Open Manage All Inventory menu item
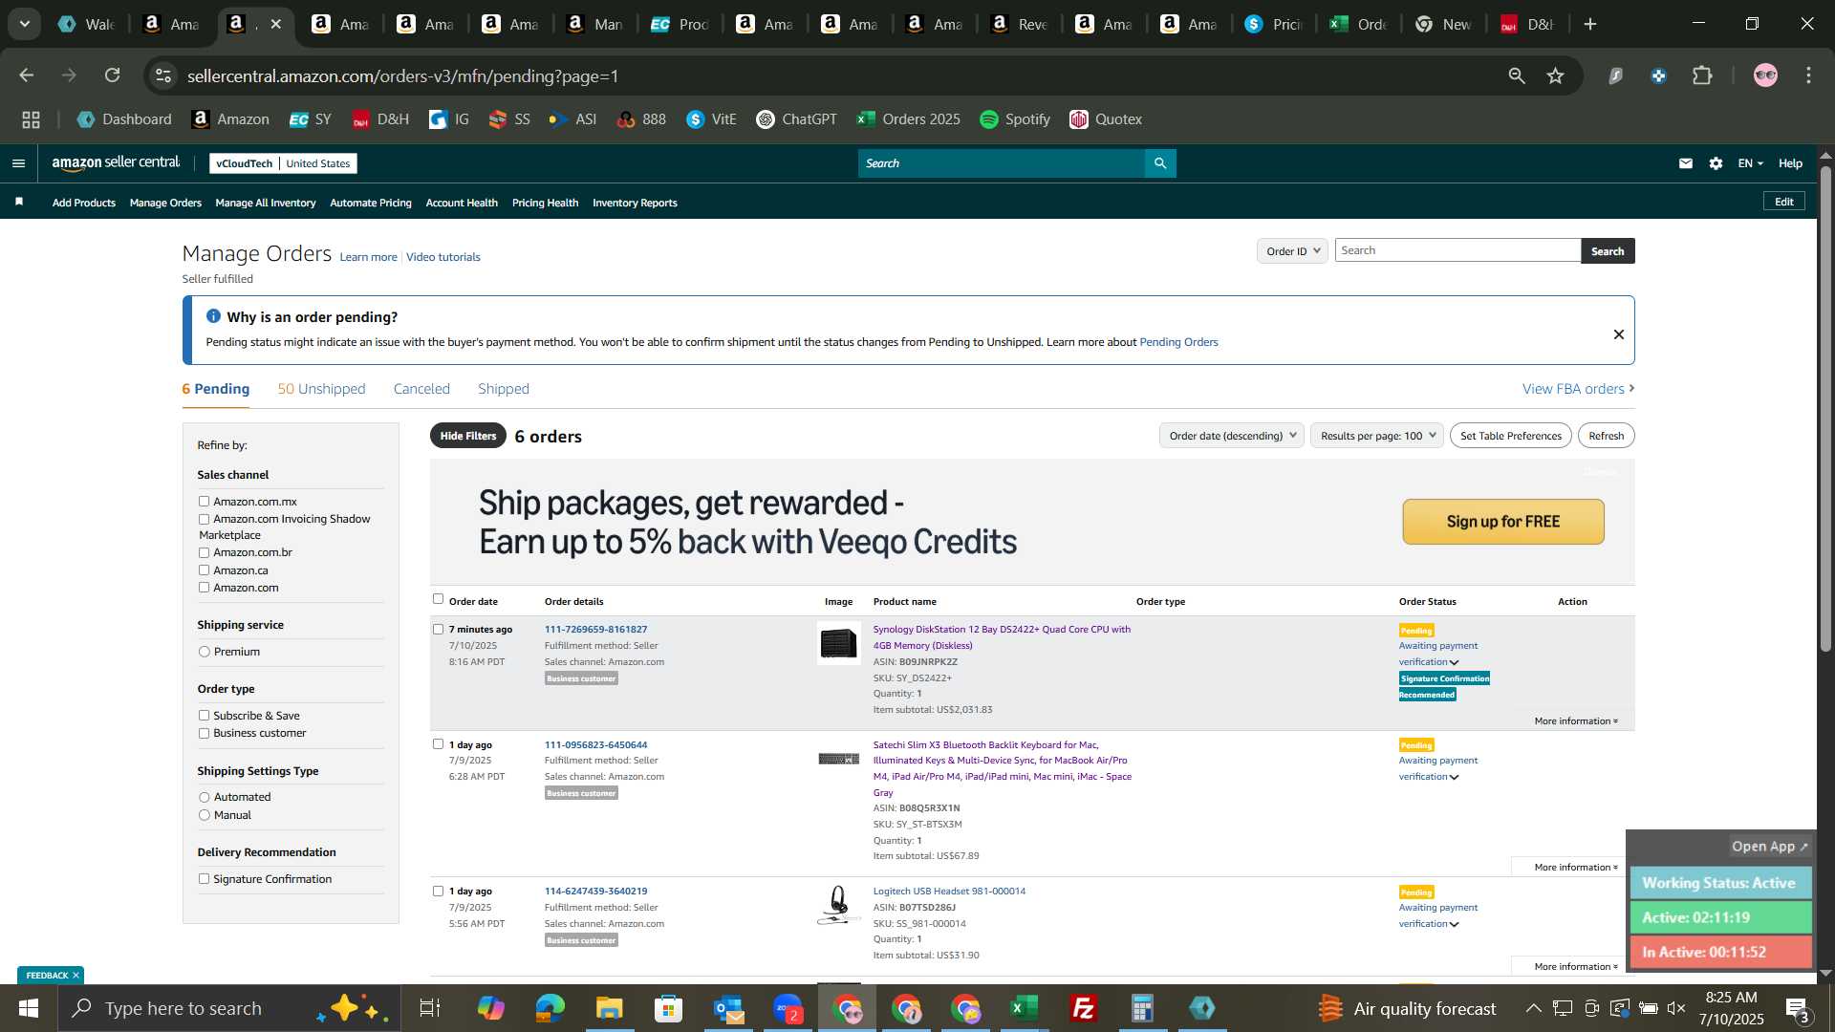This screenshot has width=1835, height=1032. (266, 203)
